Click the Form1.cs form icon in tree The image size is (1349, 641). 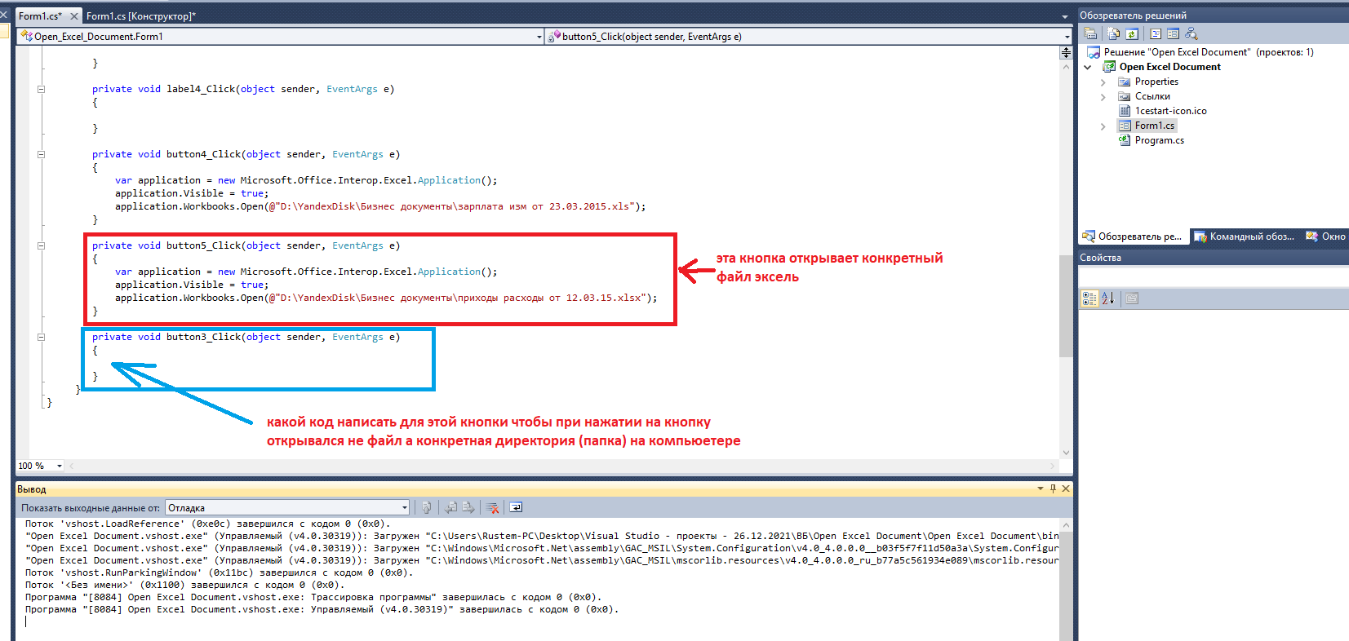click(x=1125, y=126)
